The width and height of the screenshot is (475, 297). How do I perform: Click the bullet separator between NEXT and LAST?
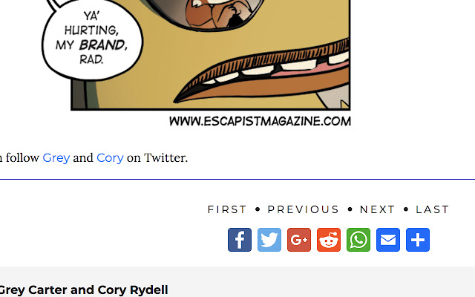click(406, 209)
